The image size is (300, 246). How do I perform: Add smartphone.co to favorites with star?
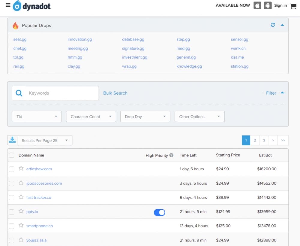21,226
